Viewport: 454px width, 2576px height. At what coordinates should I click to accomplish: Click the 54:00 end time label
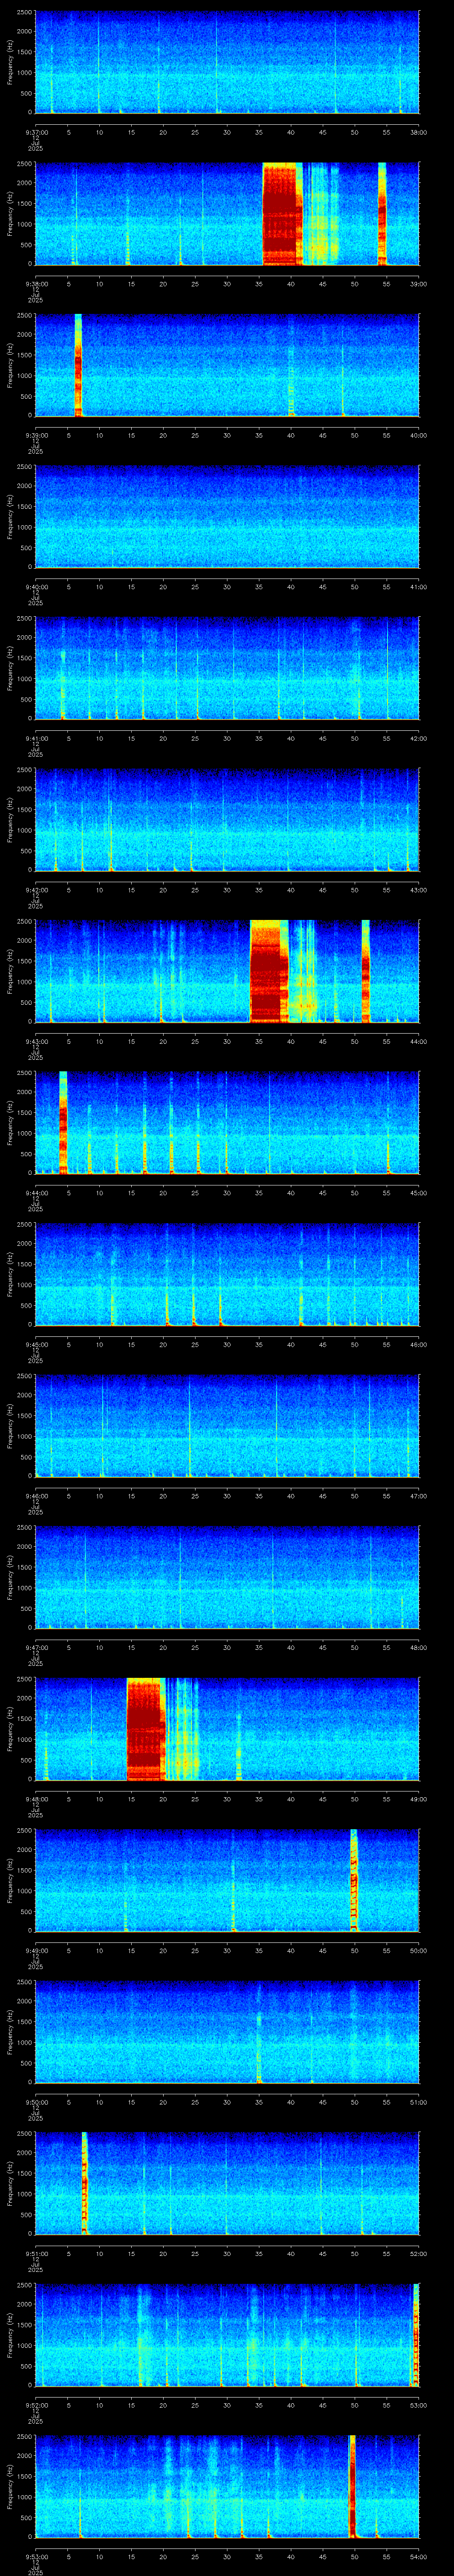click(418, 2556)
